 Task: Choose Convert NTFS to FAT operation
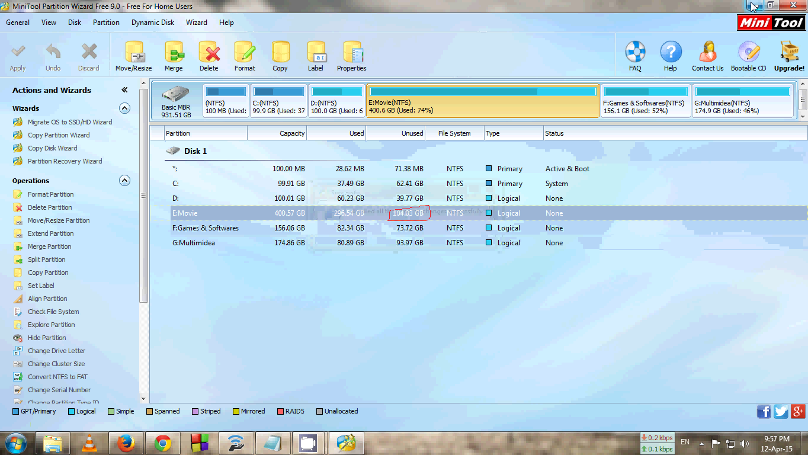tap(57, 377)
